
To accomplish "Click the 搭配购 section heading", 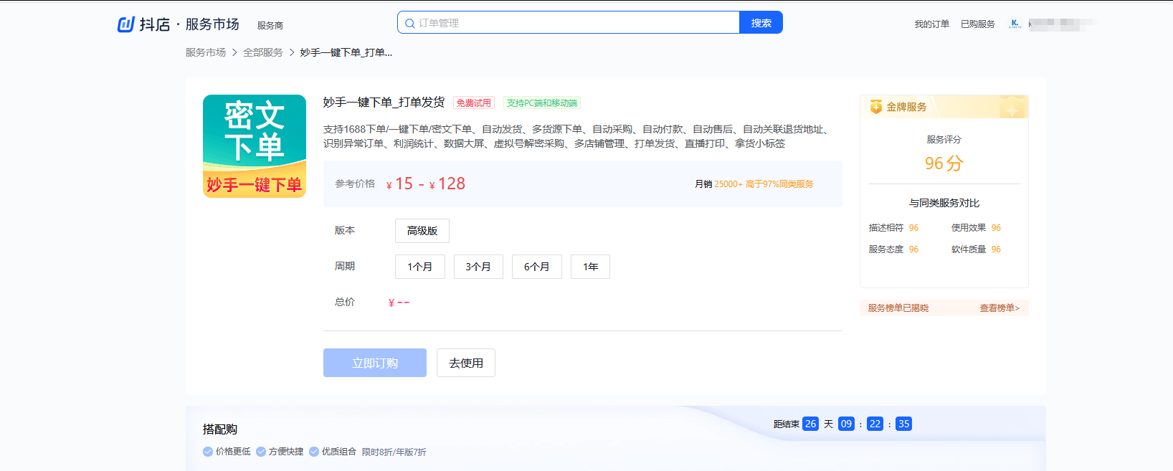I will 220,429.
